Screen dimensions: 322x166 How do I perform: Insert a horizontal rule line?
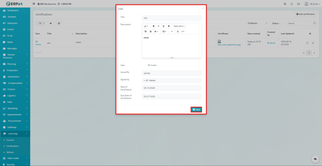point(172,31)
